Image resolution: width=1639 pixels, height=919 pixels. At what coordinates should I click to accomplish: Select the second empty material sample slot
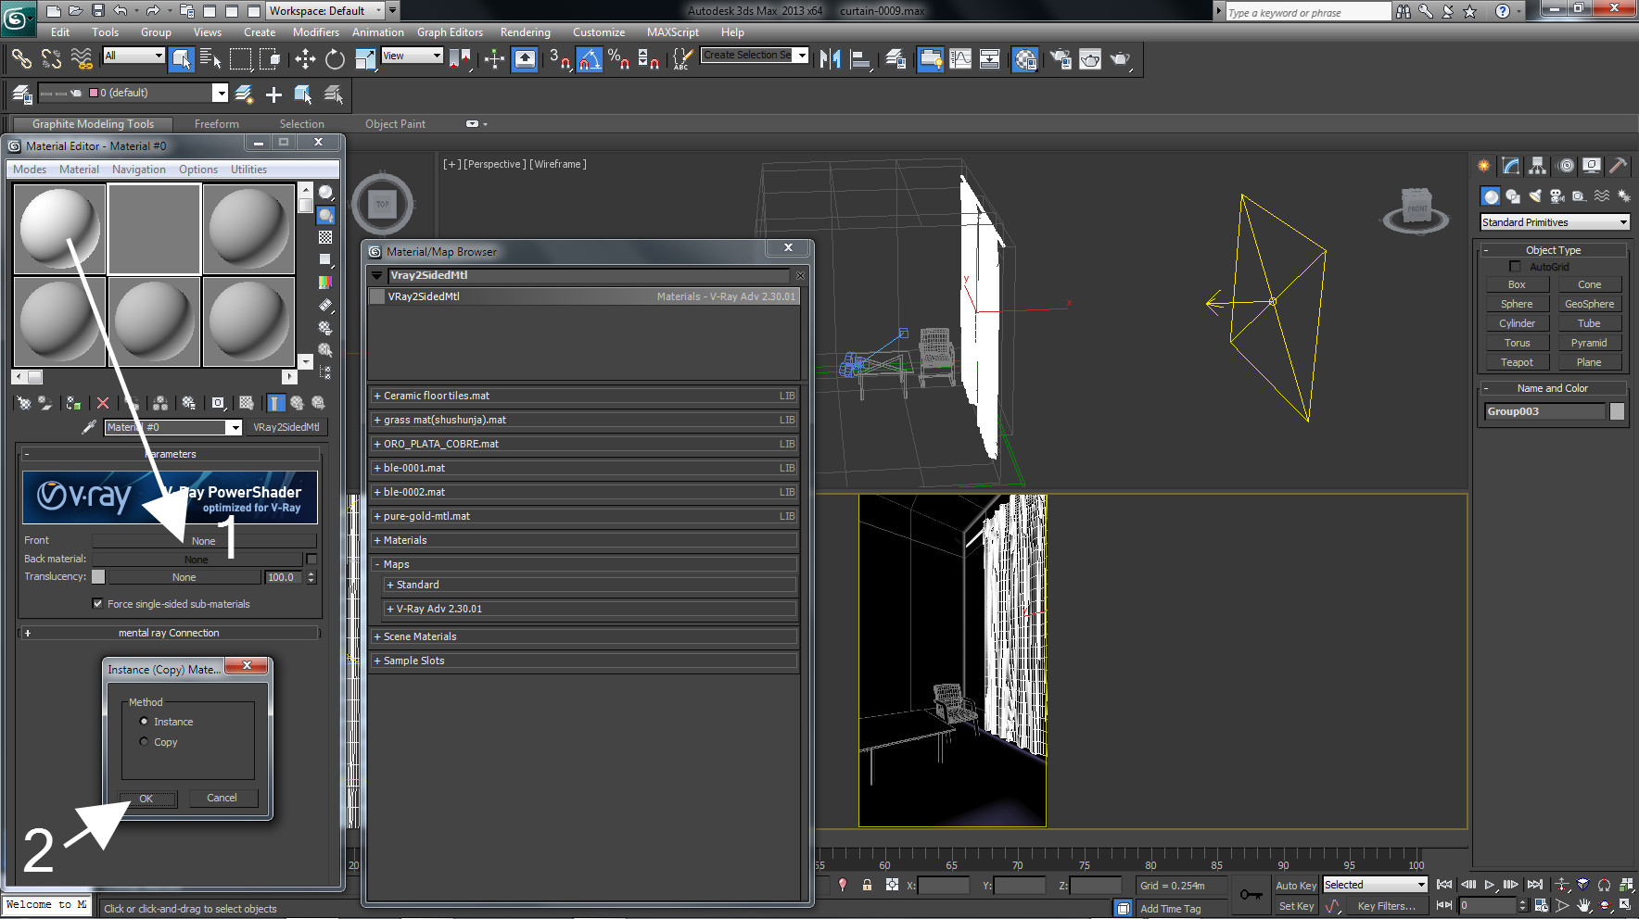[155, 229]
